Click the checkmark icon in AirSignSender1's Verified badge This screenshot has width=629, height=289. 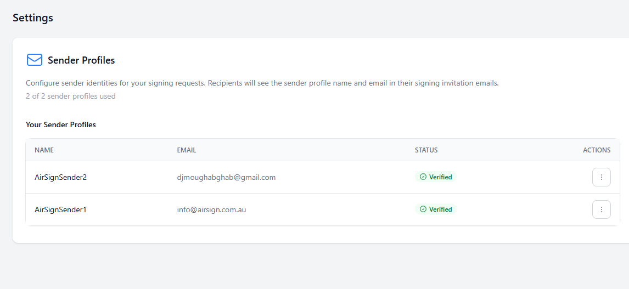point(423,209)
